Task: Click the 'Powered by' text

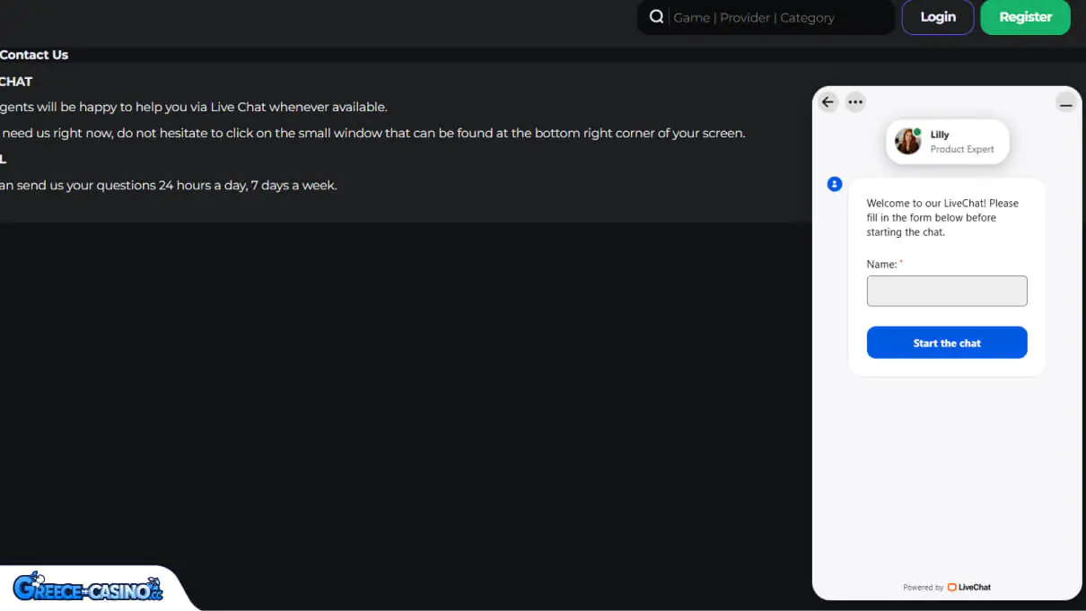Action: tap(923, 588)
